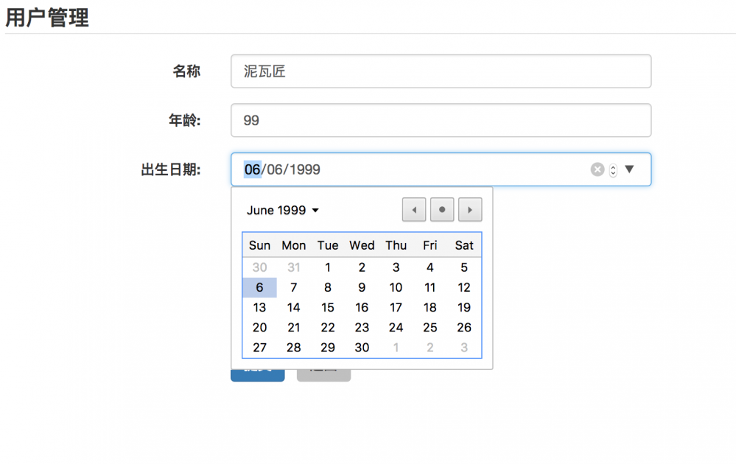Increment the date with the stepper up arrow
The width and height of the screenshot is (736, 464).
tap(613, 165)
